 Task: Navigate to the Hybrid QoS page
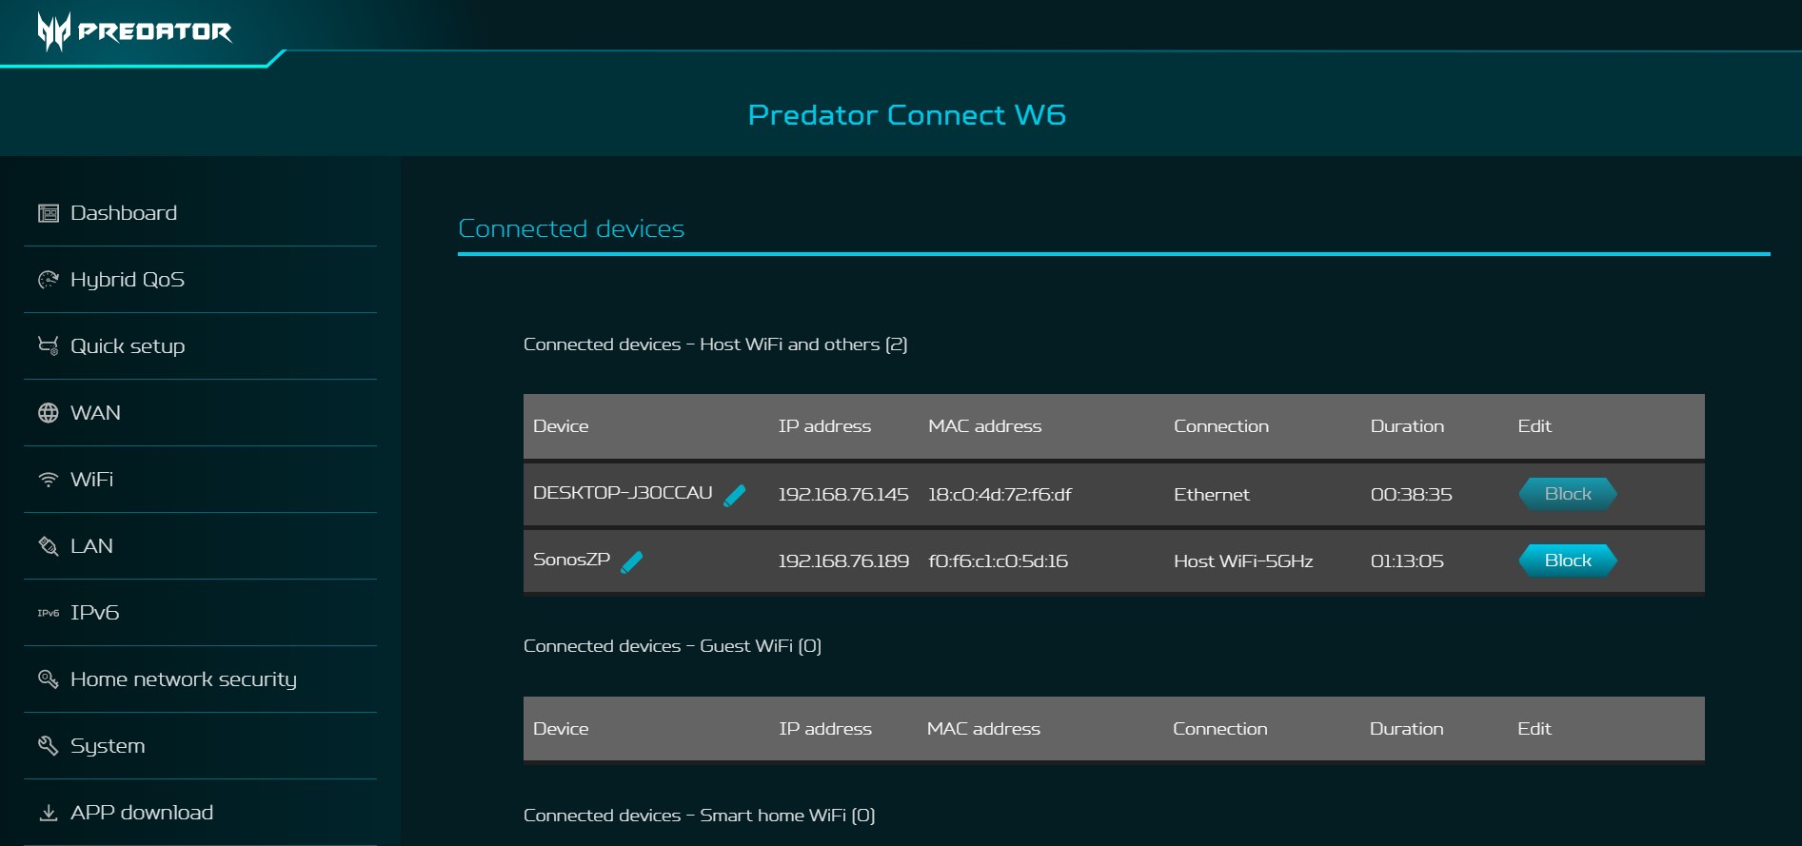[x=128, y=280]
